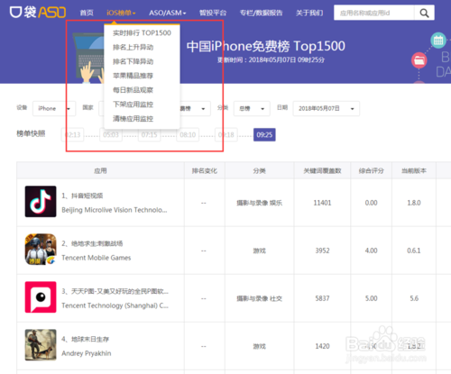This screenshot has width=451, height=374.
Task: Click 摄影与录像 社交 category cell
Action: (259, 298)
